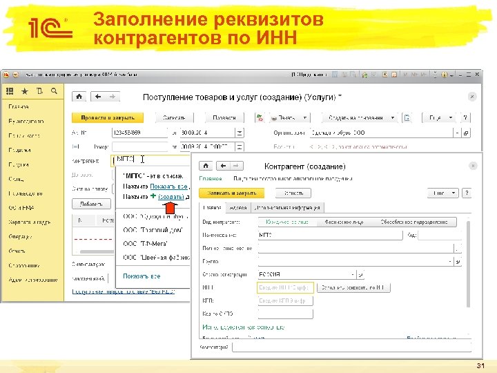Open help in Поступление toolbar
Image resolution: width=497 pixels, height=373 pixels.
[465, 117]
